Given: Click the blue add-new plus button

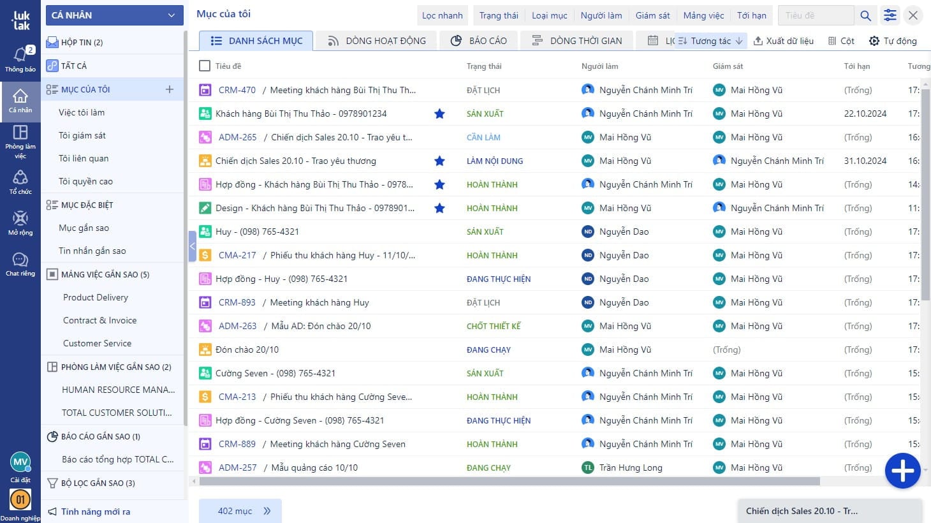Looking at the screenshot, I should coord(902,471).
